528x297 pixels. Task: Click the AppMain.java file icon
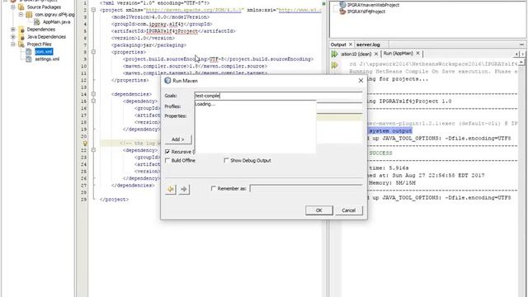click(x=37, y=22)
